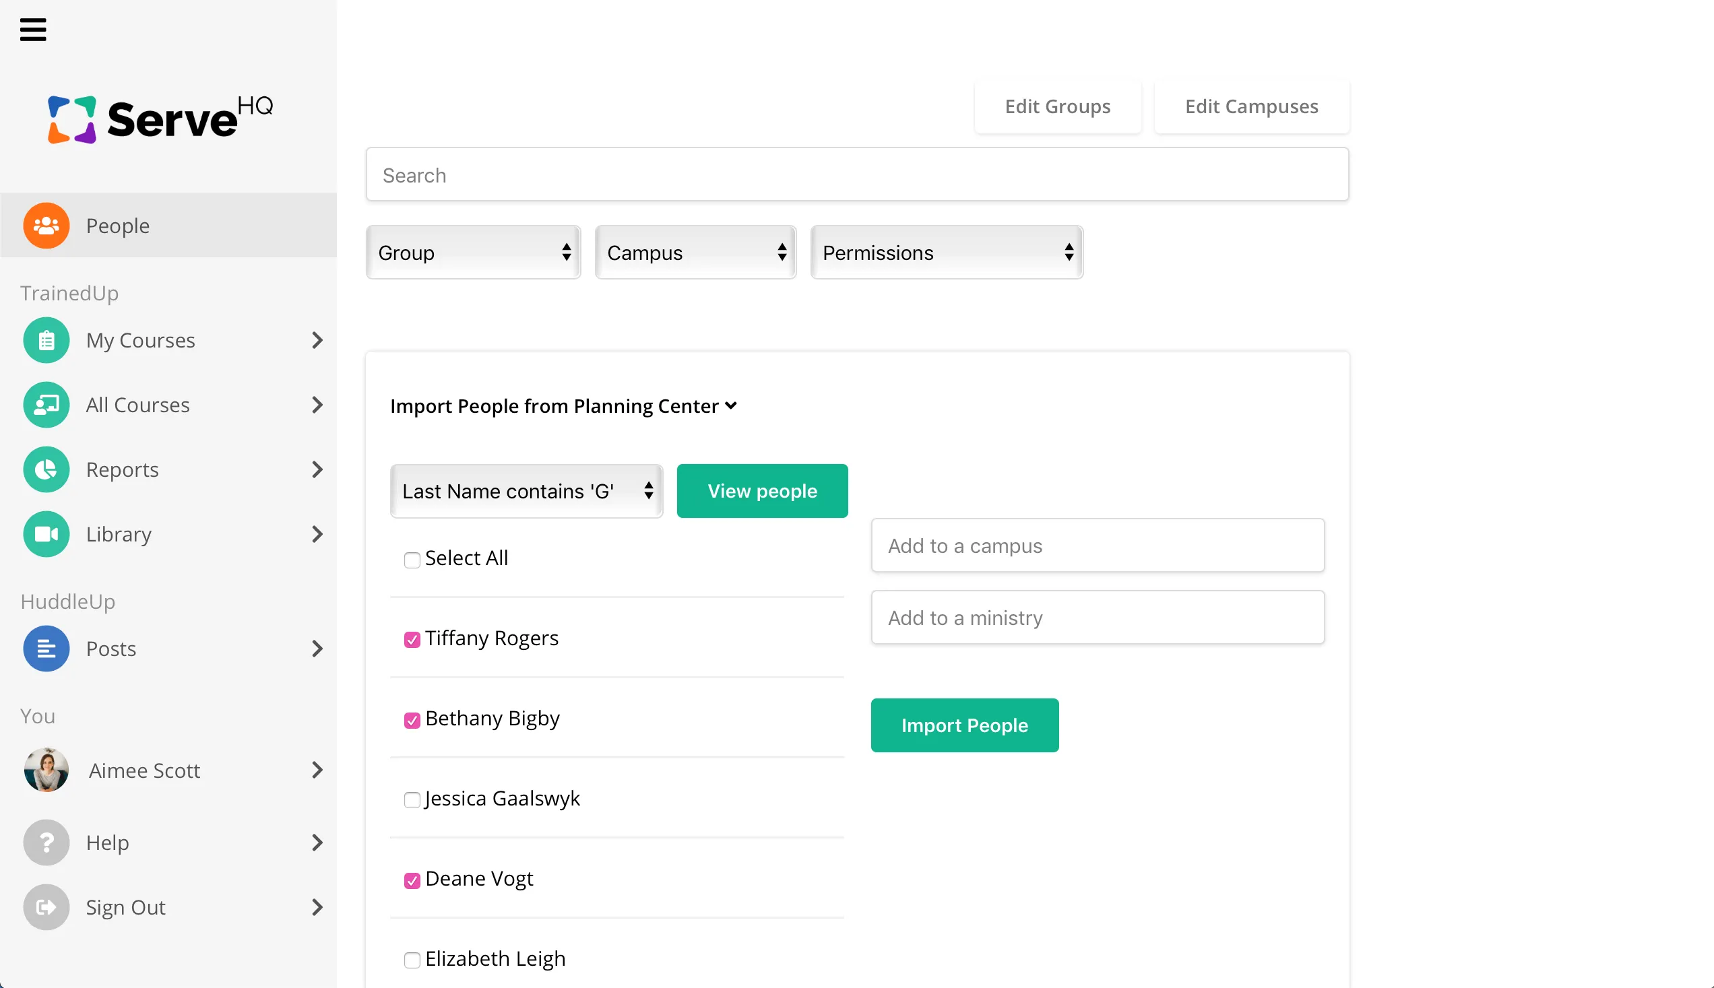Click the Sign Out icon

coord(46,907)
